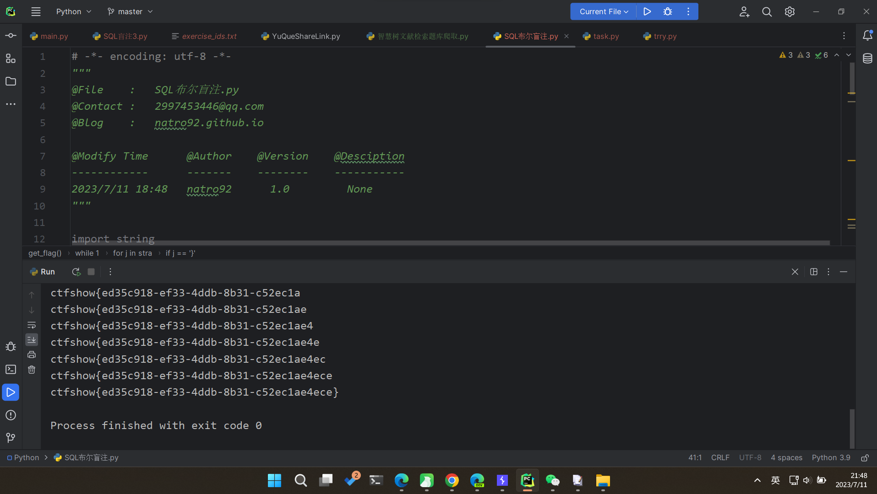
Task: Click SQL布尔盲注.py in navigation bar
Action: [x=86, y=458]
